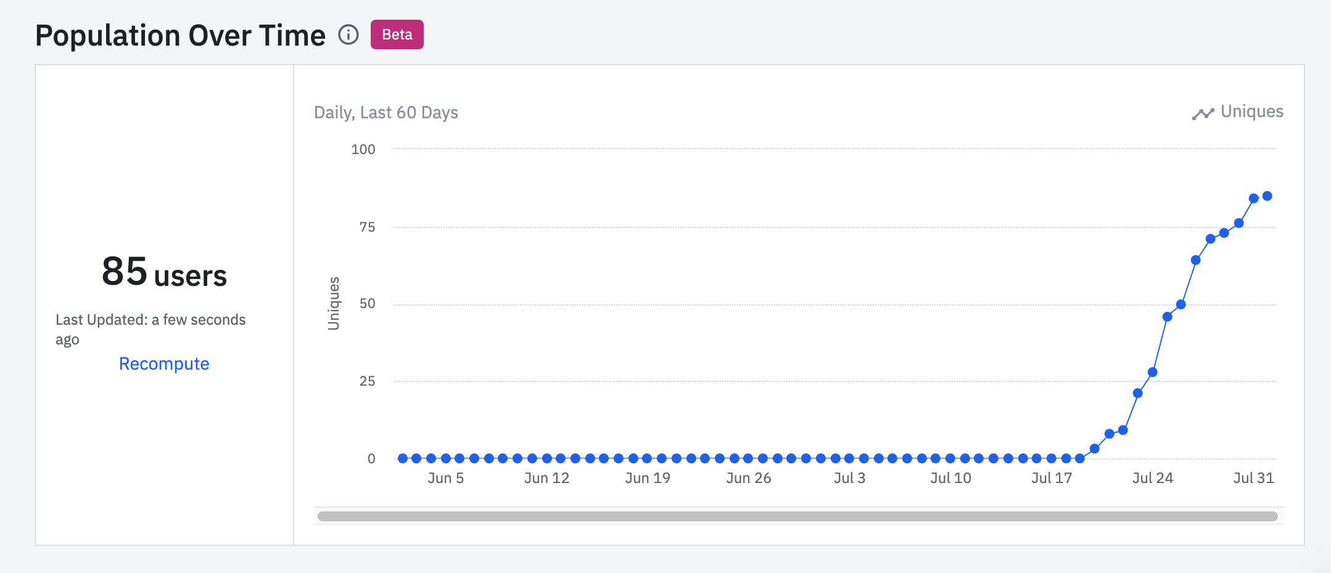Viewport: 1331px width, 573px height.
Task: Click the 85 users count
Action: coord(164,272)
